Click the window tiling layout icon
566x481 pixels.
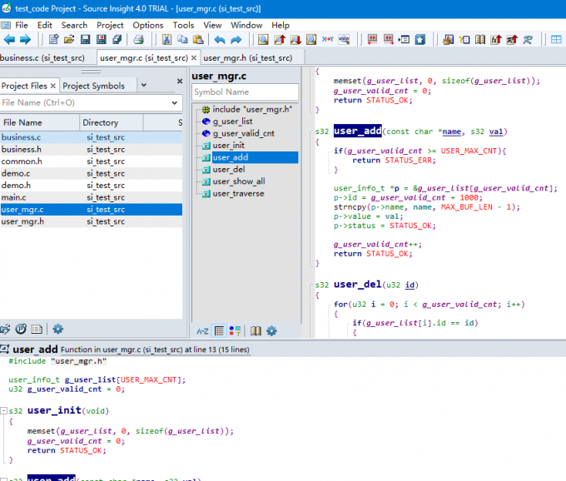coord(556,39)
